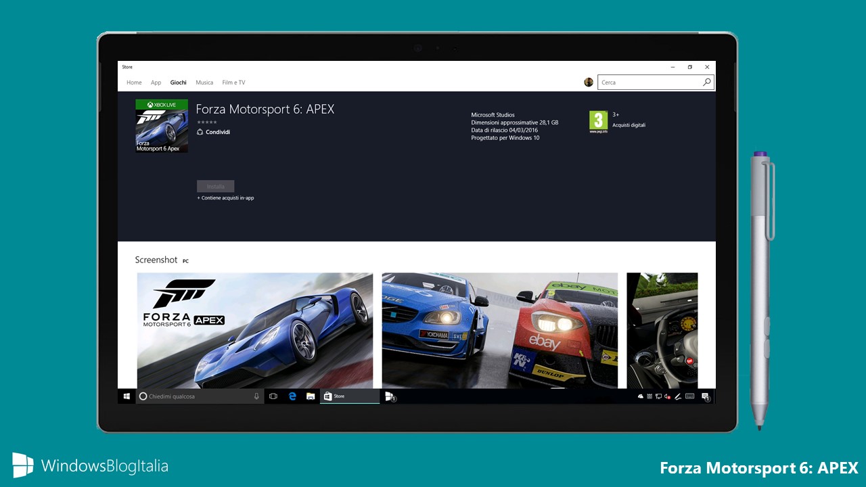Select the Giochi tab
Image resolution: width=866 pixels, height=487 pixels.
coord(179,83)
